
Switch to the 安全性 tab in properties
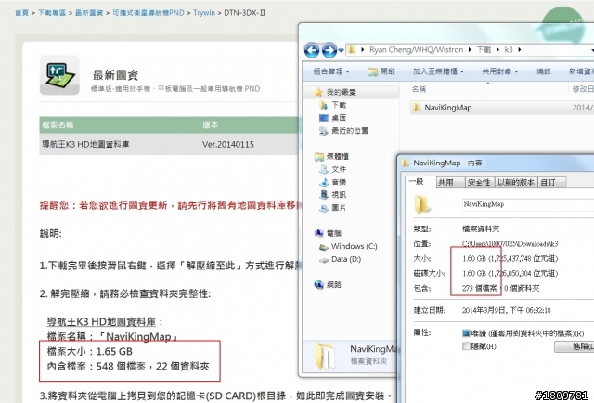pyautogui.click(x=479, y=182)
